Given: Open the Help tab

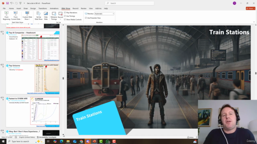Looking at the screenshot, I should [x=106, y=8].
